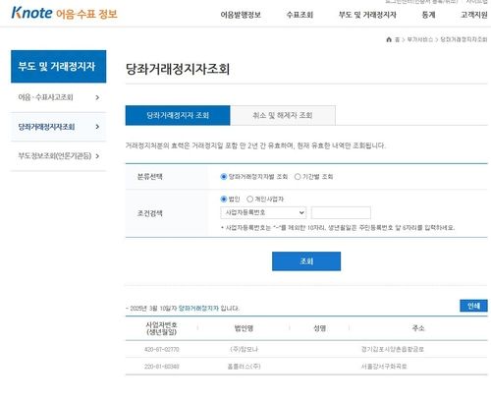491x402 pixels.
Task: Click the home icon in breadcrumb
Action: click(x=389, y=39)
